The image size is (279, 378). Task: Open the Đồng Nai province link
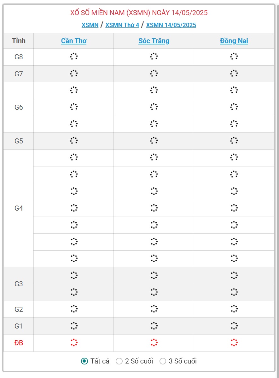[x=234, y=41]
